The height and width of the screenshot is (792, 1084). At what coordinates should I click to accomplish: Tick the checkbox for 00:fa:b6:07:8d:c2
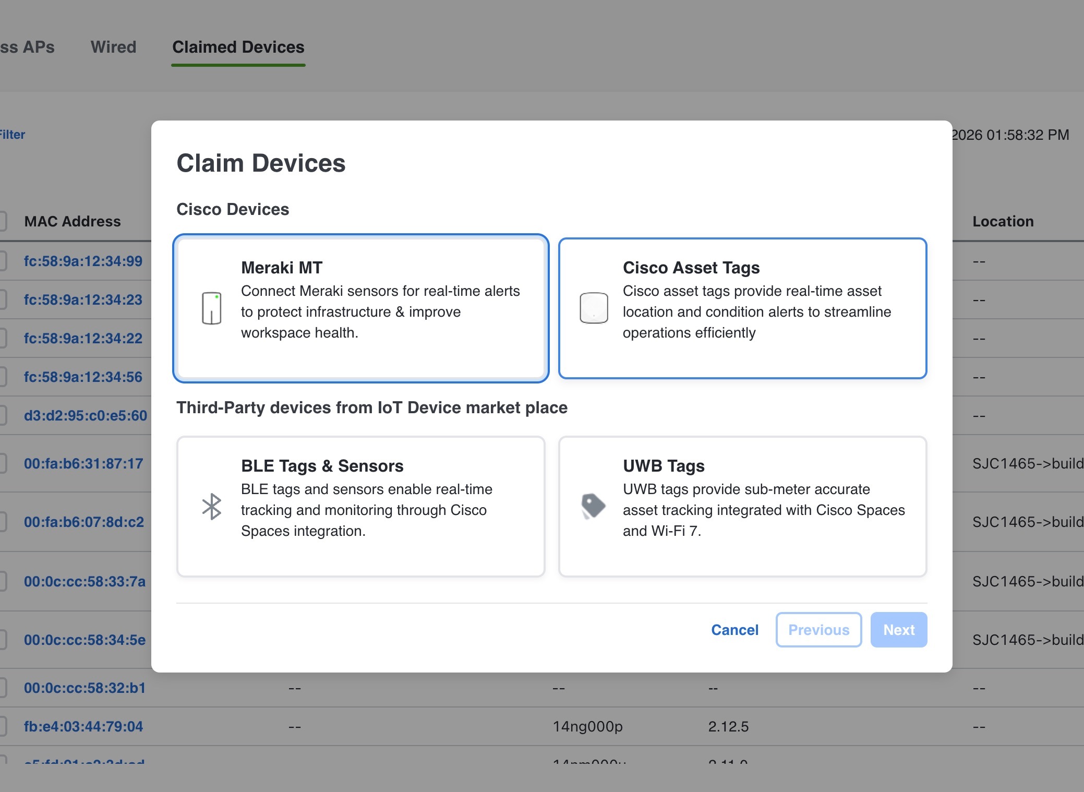tap(2, 522)
